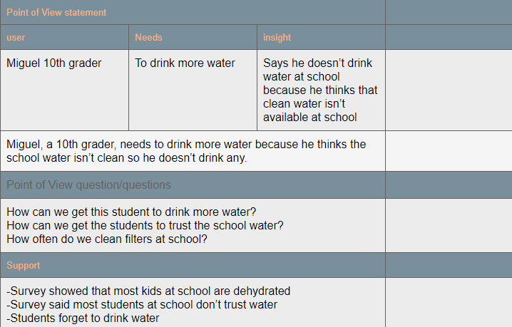Click the line about trusting school water

[145, 225]
